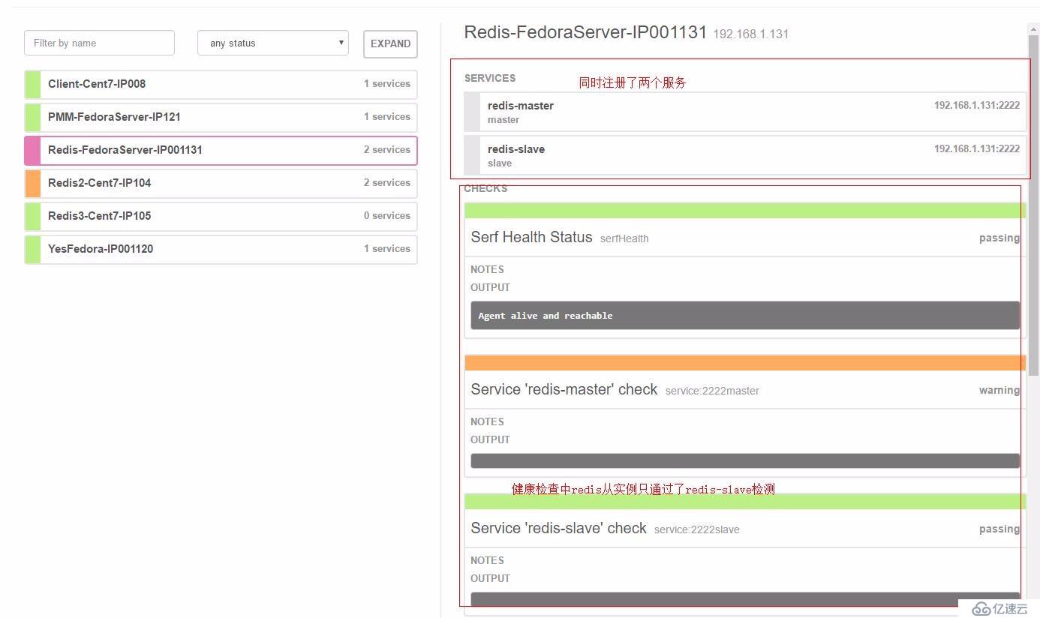Click the Service 'redis-slave' check title
Image resolution: width=1040 pixels, height=618 pixels.
559,528
